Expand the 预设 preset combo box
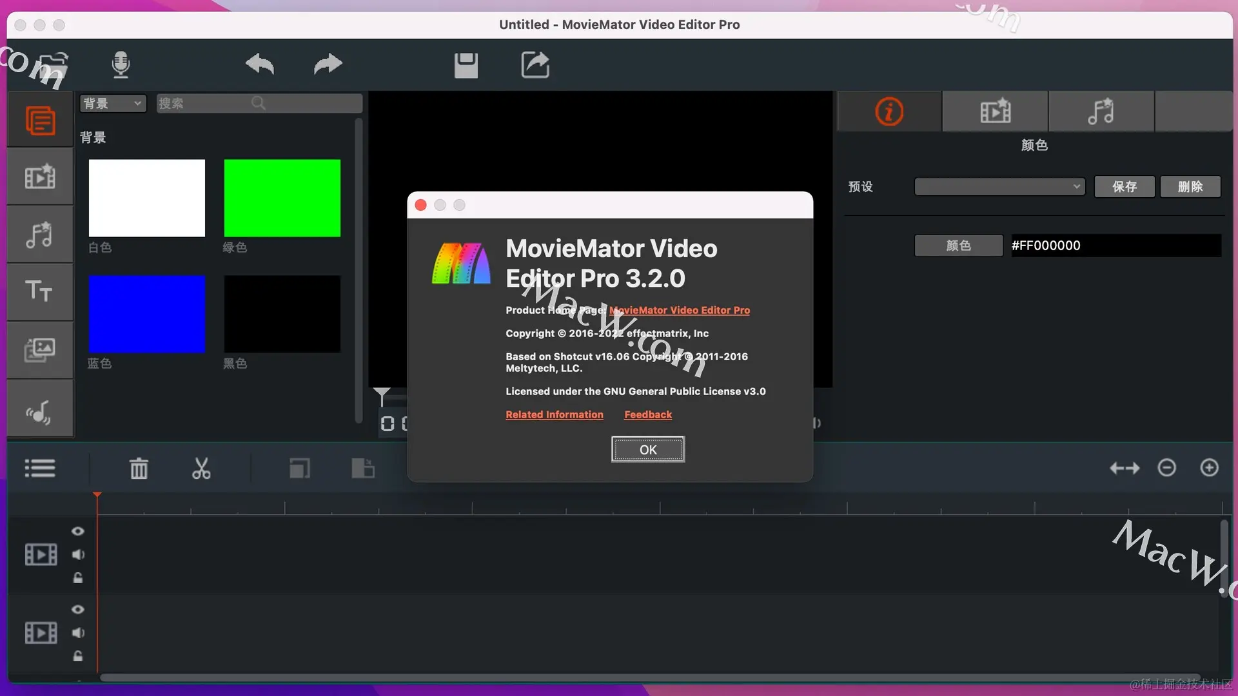 coord(999,187)
